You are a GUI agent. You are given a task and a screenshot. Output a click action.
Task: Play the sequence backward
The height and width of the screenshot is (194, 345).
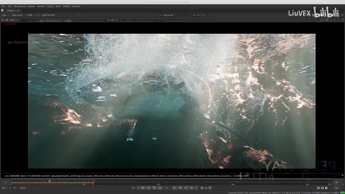tap(160, 188)
